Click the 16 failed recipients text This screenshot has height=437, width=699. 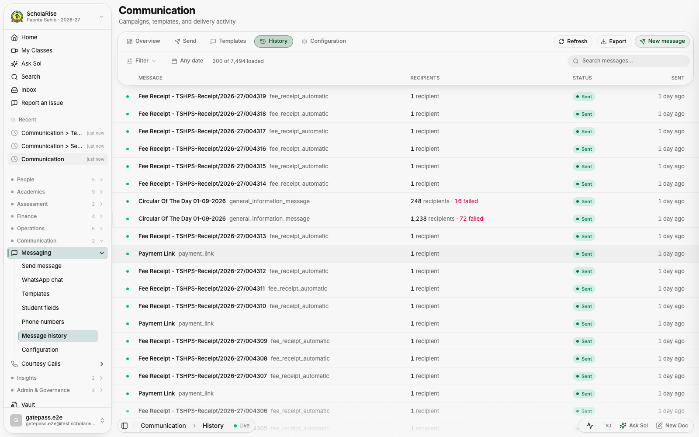pos(466,201)
